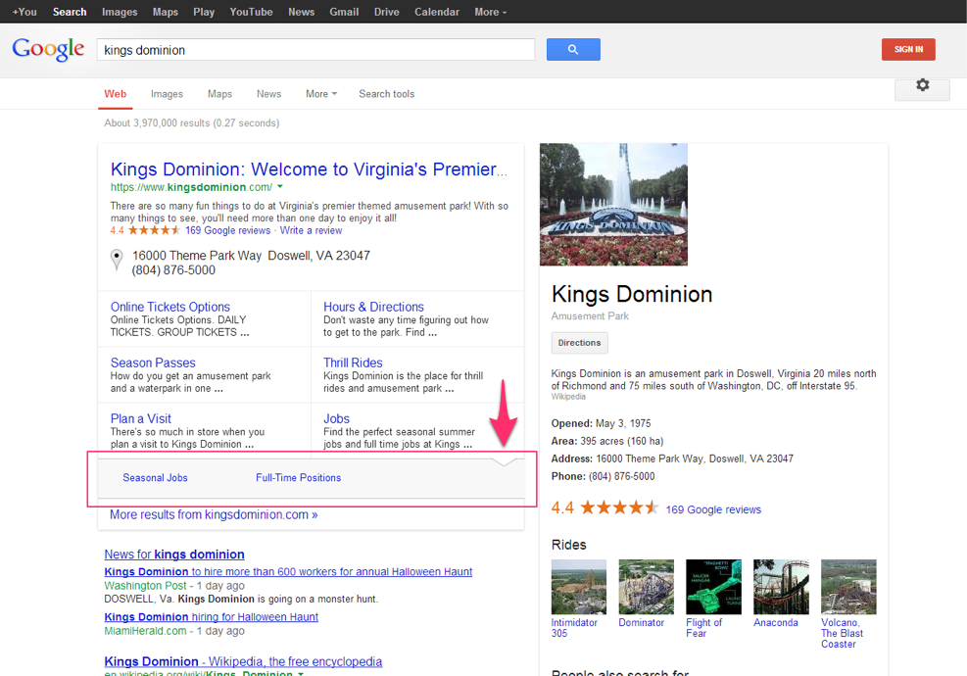
Task: Click the Directions button
Action: (579, 343)
